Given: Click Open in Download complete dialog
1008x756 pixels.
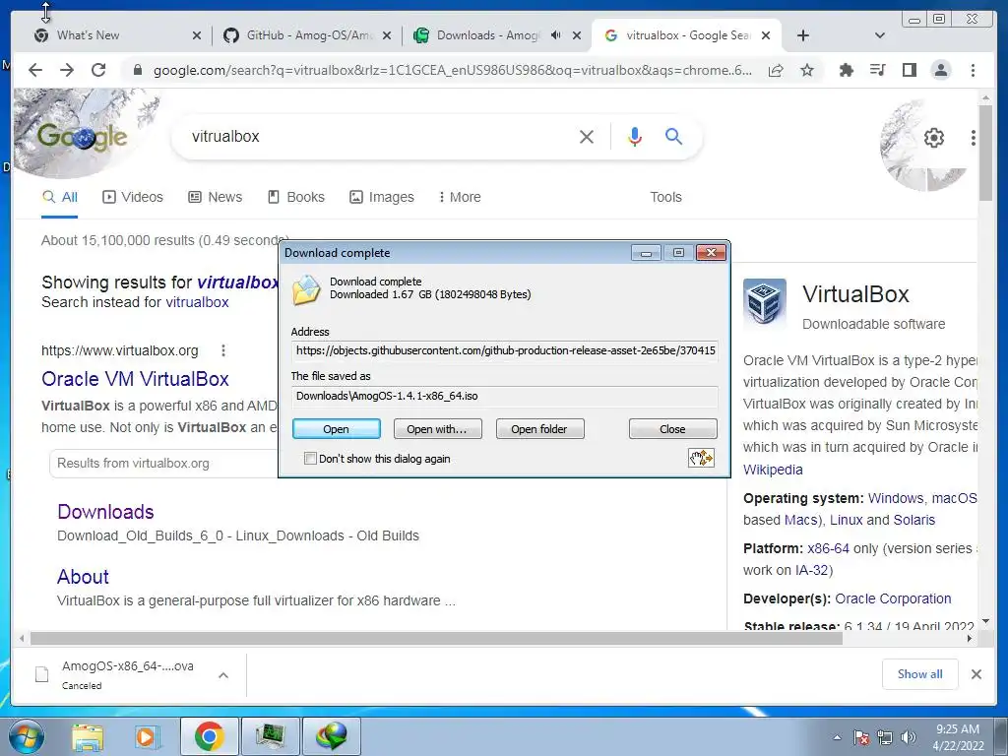Looking at the screenshot, I should pos(337,429).
